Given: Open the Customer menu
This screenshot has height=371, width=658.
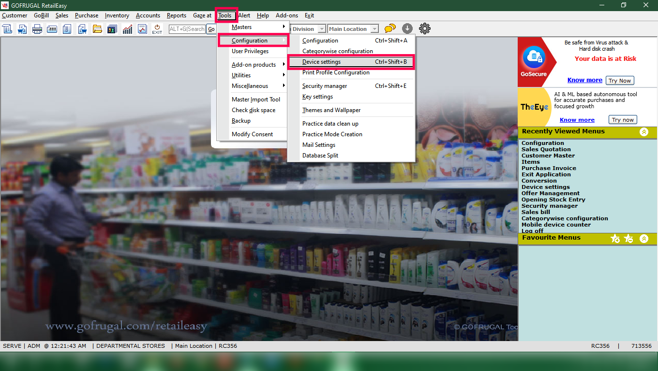Looking at the screenshot, I should 15,15.
